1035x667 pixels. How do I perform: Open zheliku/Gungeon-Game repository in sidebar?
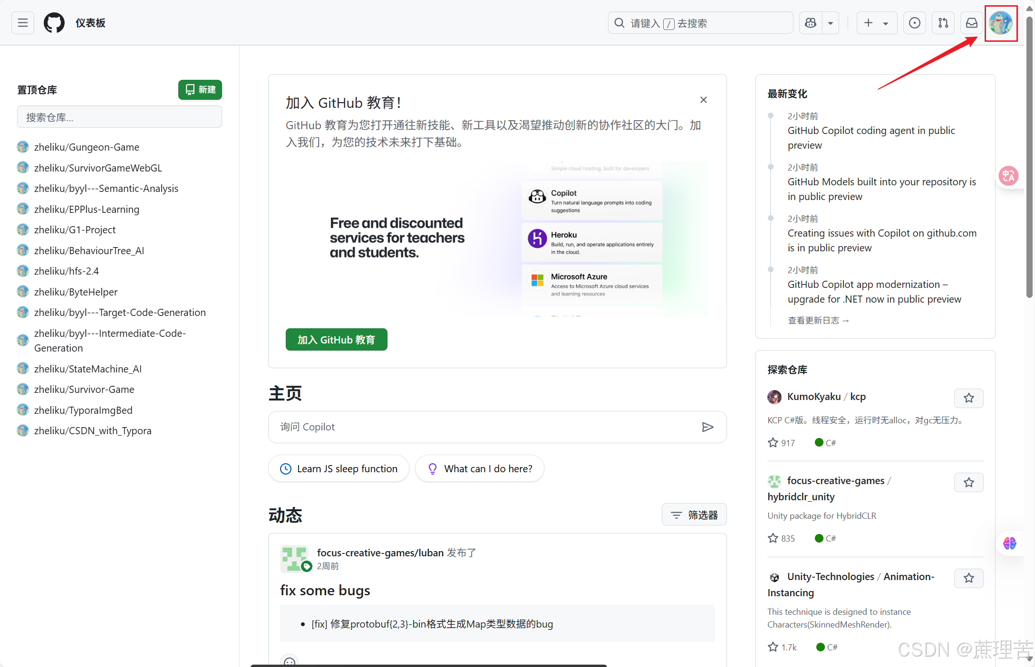click(87, 147)
